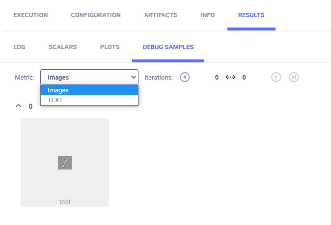This screenshot has width=331, height=225.
Task: View the Plots sub-tab
Action: click(x=110, y=47)
